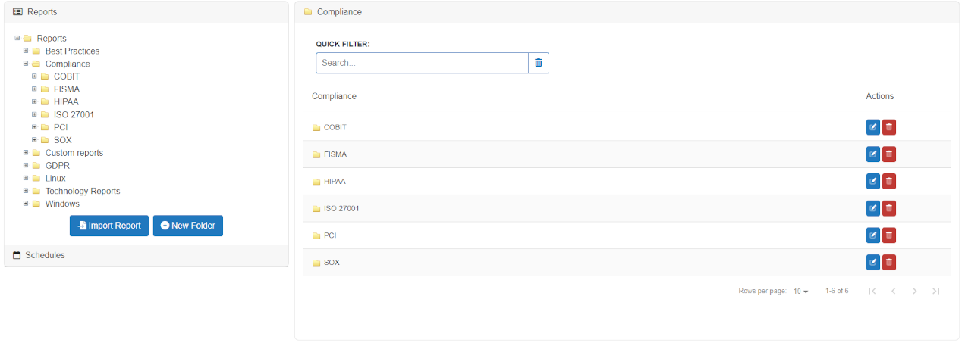Click the '1-6 of 6' count
The width and height of the screenshot is (962, 343).
tap(837, 291)
